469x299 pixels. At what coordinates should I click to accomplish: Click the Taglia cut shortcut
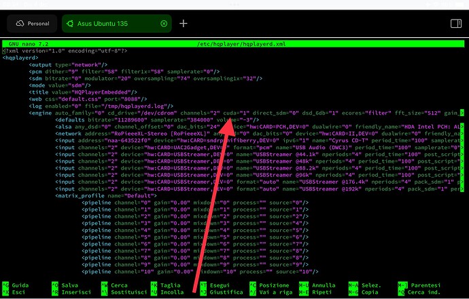pyautogui.click(x=169, y=285)
